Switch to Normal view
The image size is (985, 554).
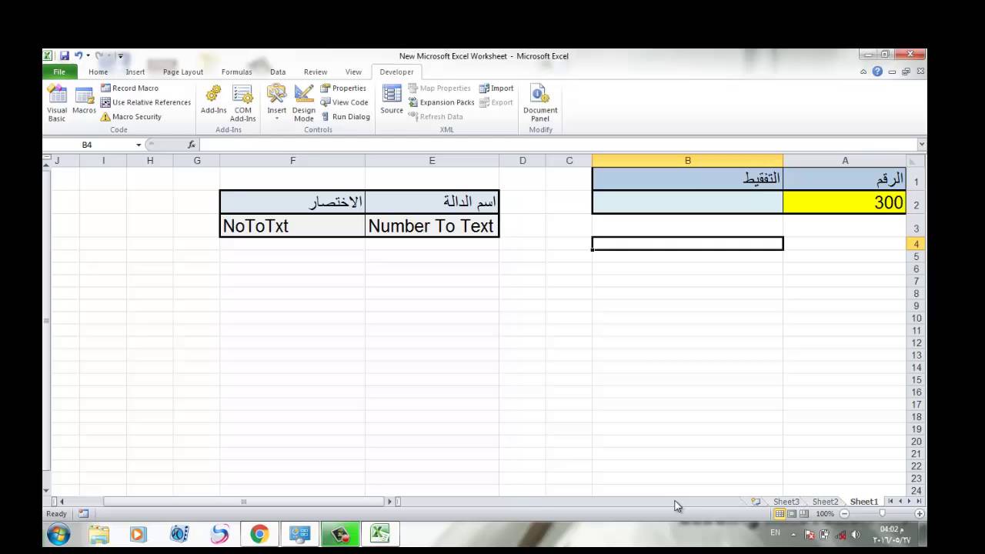(780, 513)
